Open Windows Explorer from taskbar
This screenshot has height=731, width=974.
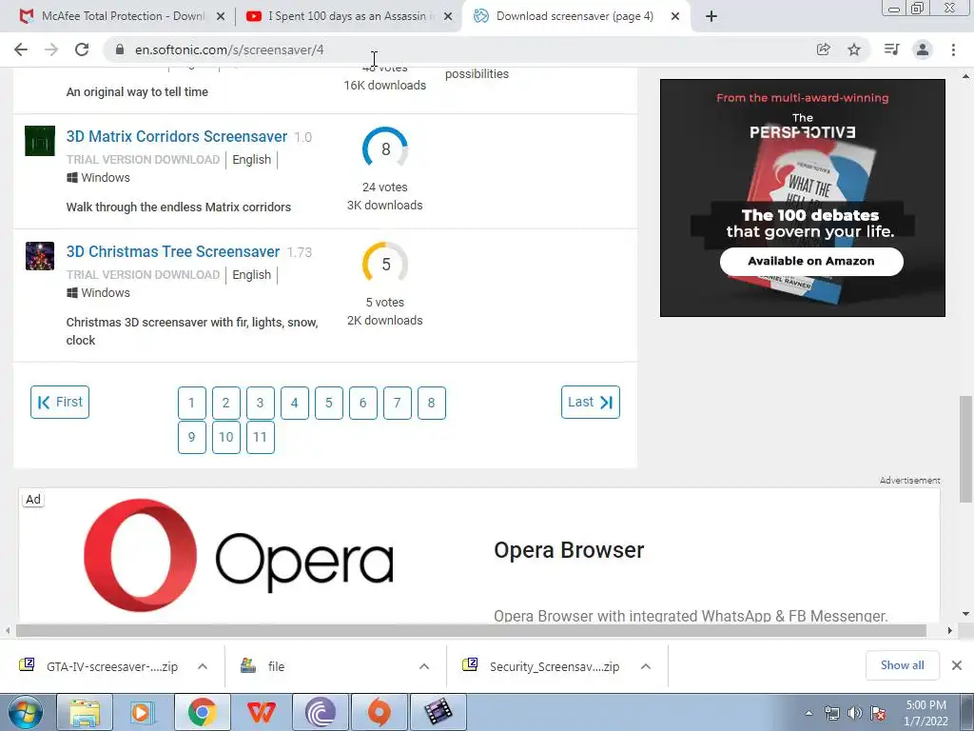point(85,712)
